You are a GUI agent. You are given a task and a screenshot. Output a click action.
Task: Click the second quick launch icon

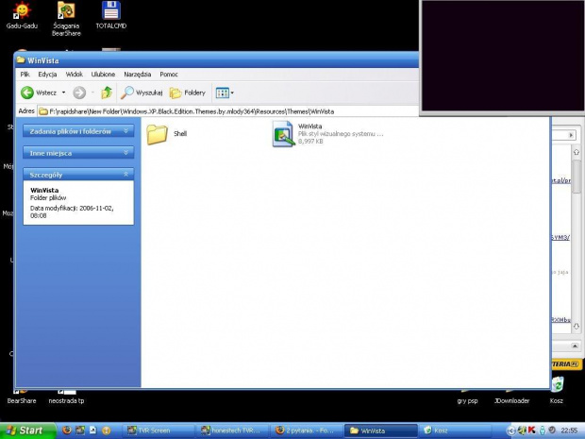[80, 431]
